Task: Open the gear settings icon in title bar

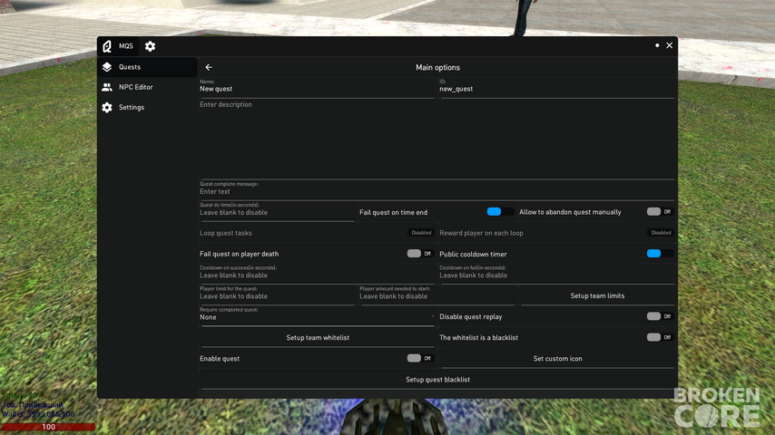Action: 151,46
